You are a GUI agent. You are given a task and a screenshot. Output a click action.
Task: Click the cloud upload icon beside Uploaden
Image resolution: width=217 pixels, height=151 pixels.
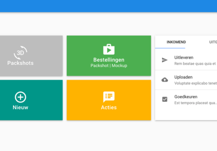click(165, 80)
